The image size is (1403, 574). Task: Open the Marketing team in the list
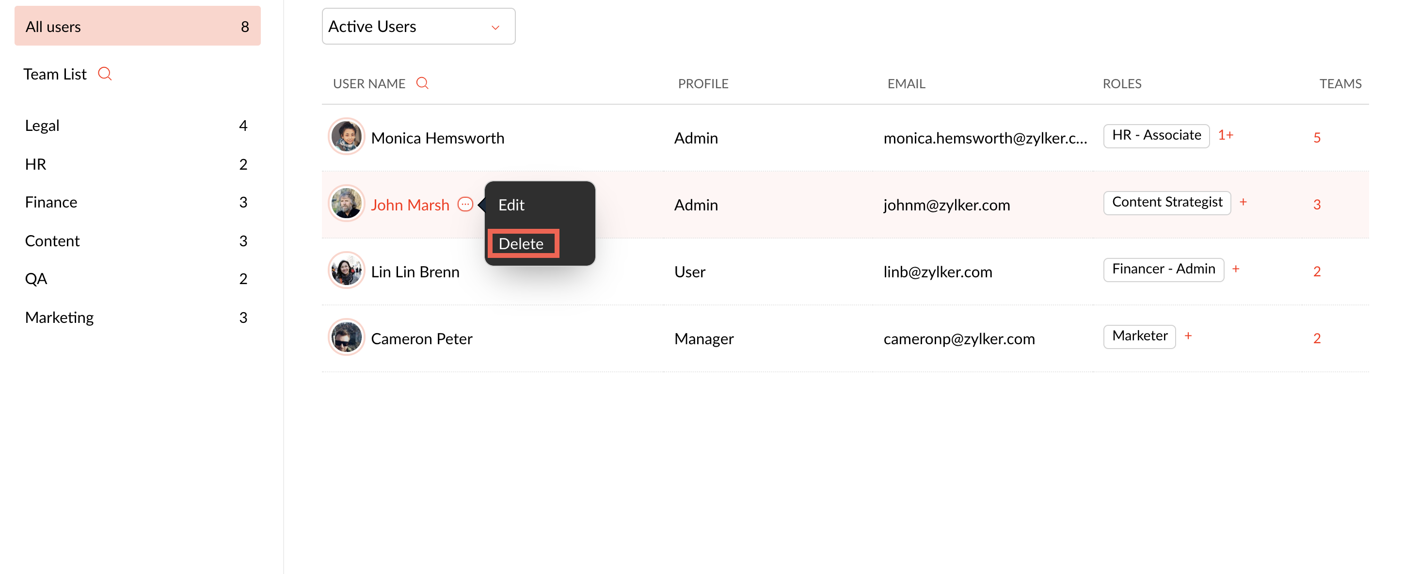click(59, 318)
